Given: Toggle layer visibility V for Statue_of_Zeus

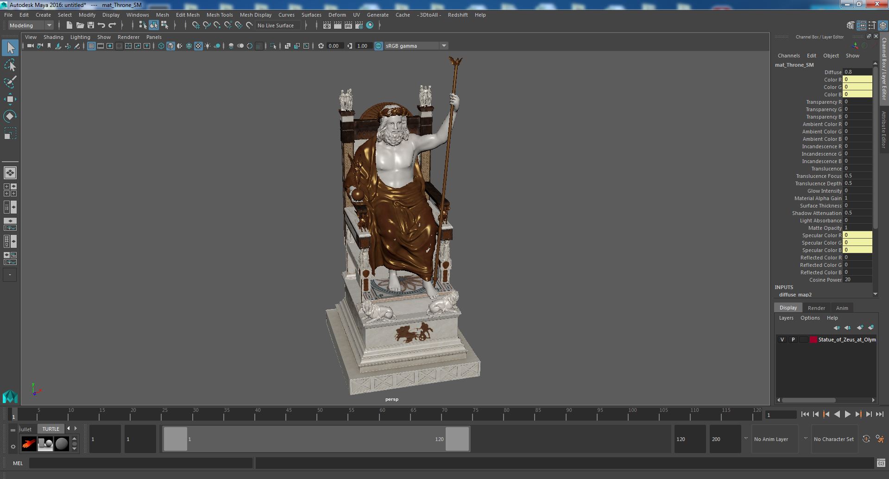Looking at the screenshot, I should pos(782,340).
